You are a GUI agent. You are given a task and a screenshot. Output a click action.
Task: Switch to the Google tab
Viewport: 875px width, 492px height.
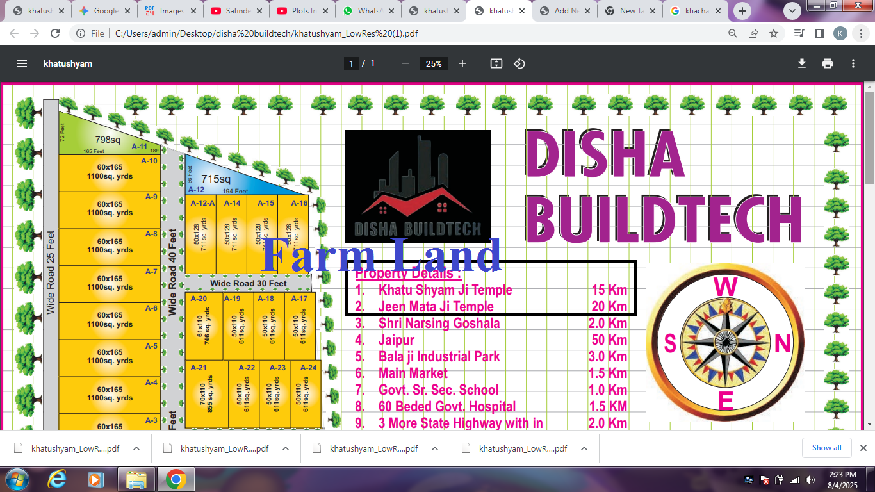(x=102, y=10)
